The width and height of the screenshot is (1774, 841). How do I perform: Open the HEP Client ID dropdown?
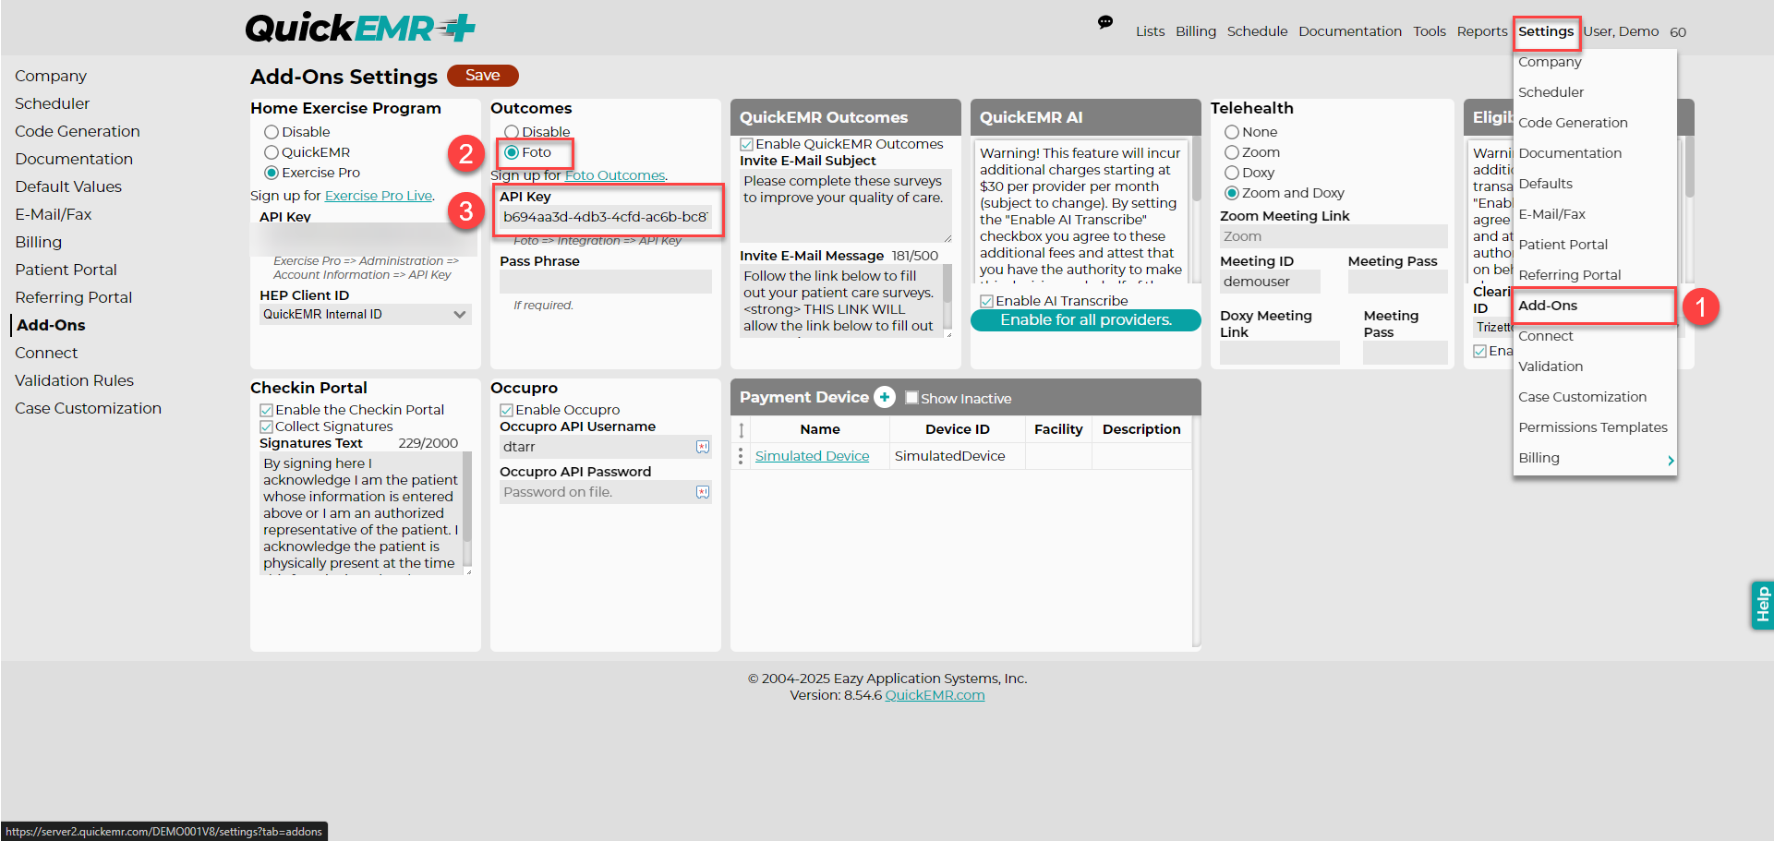click(366, 315)
